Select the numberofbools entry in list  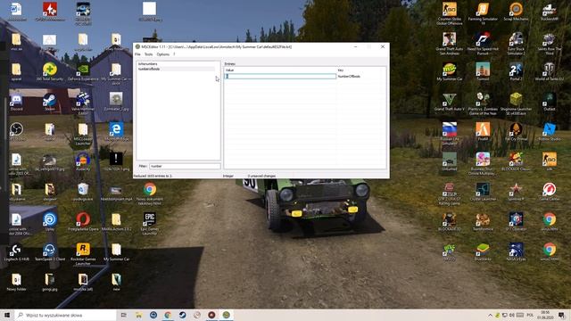(x=177, y=69)
